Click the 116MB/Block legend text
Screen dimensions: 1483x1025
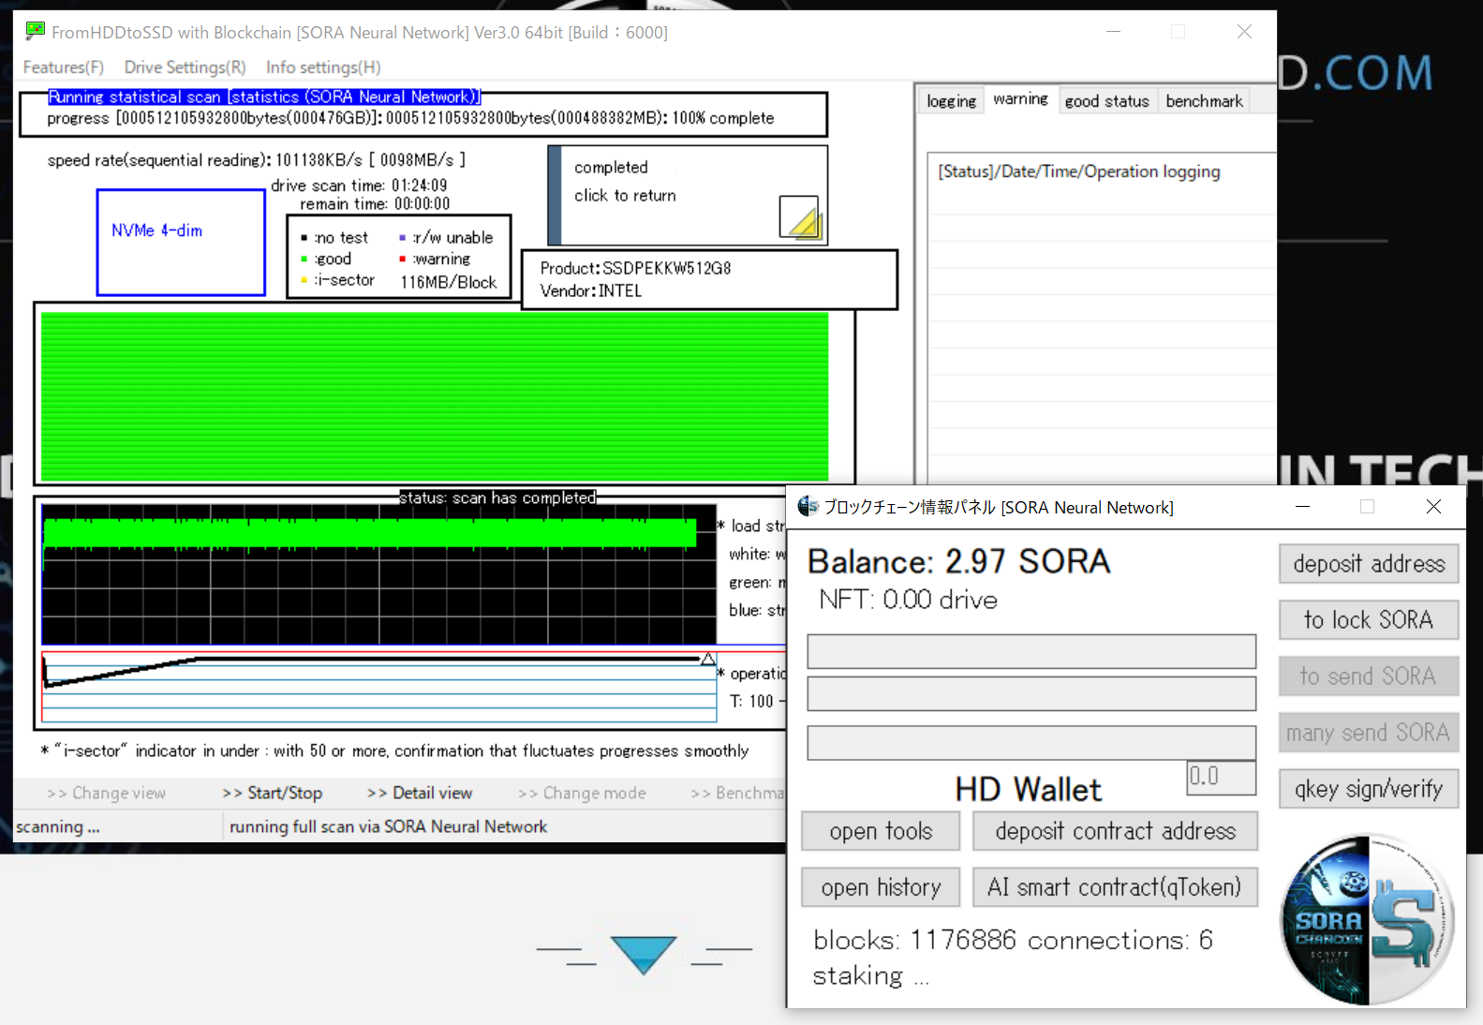click(449, 282)
